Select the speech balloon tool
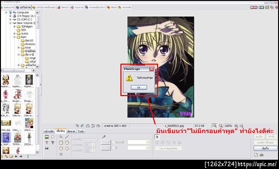The height and width of the screenshot is (169, 279). coord(53,137)
